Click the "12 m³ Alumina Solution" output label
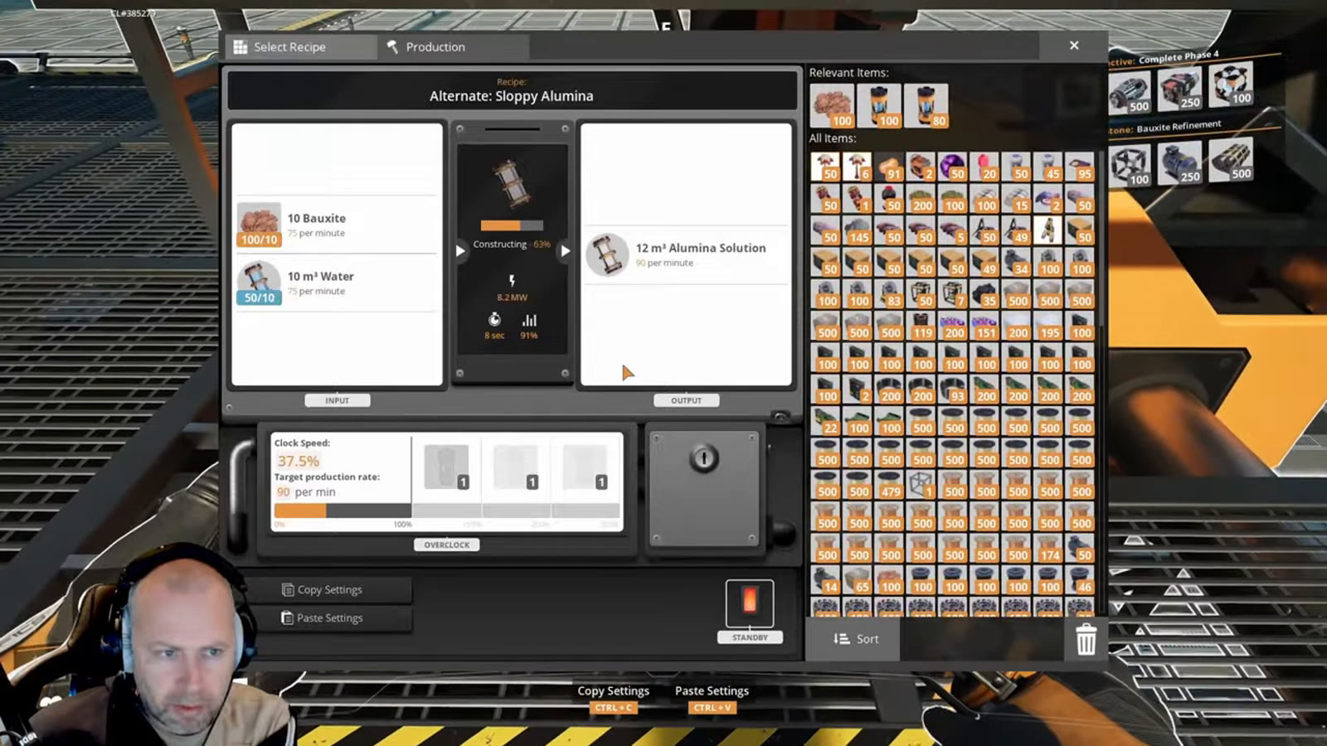The image size is (1327, 746). coord(701,248)
